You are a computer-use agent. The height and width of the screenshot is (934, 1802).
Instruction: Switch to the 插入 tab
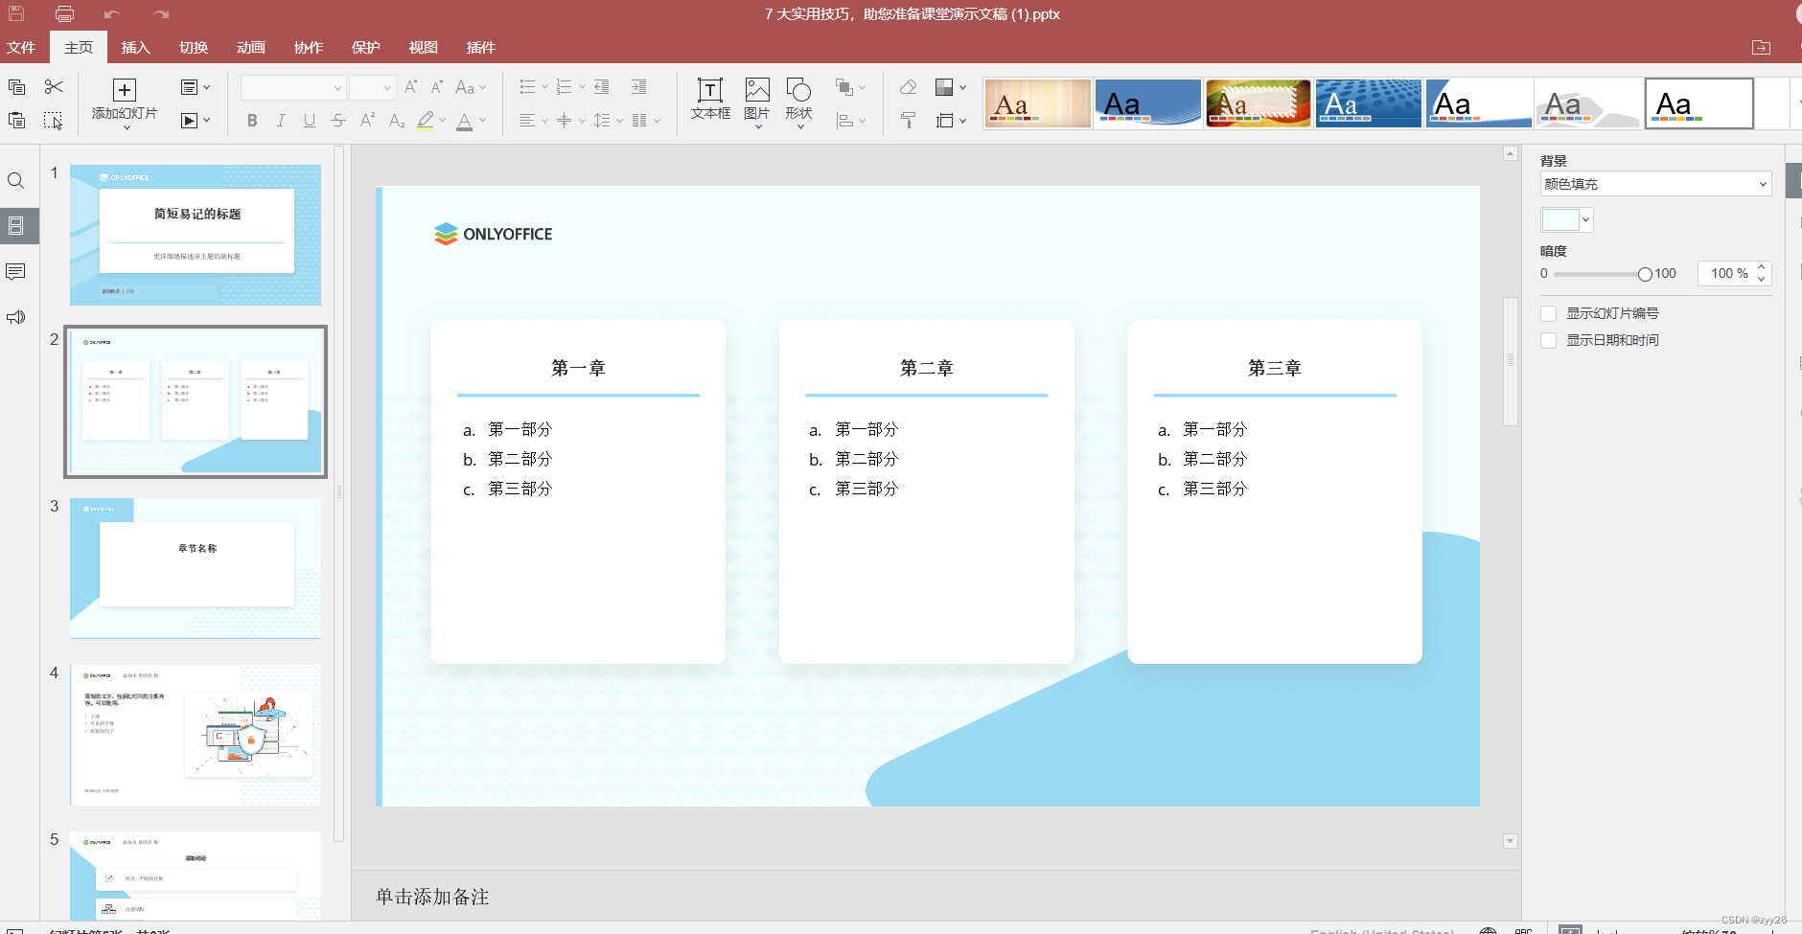tap(136, 47)
